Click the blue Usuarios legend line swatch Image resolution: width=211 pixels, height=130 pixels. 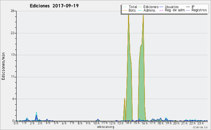tap(161, 7)
